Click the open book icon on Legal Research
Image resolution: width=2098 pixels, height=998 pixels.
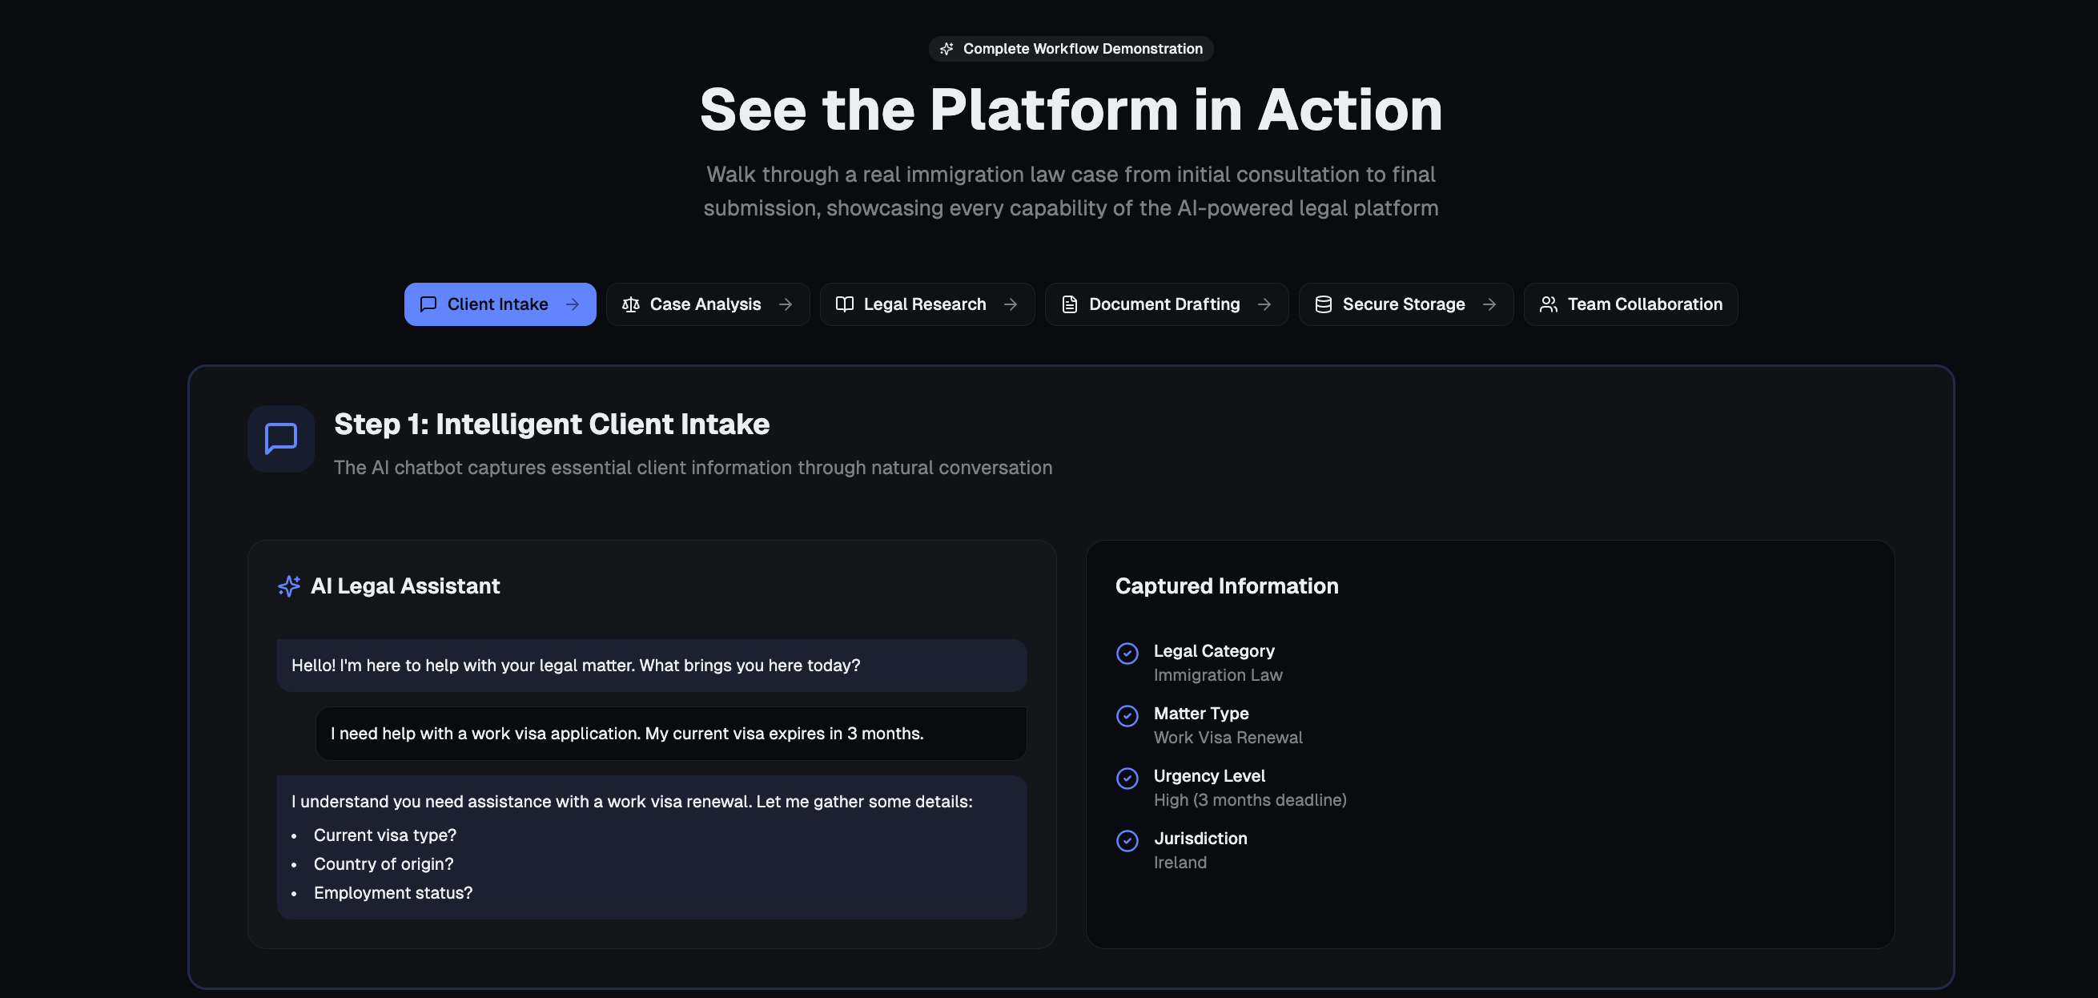(845, 304)
